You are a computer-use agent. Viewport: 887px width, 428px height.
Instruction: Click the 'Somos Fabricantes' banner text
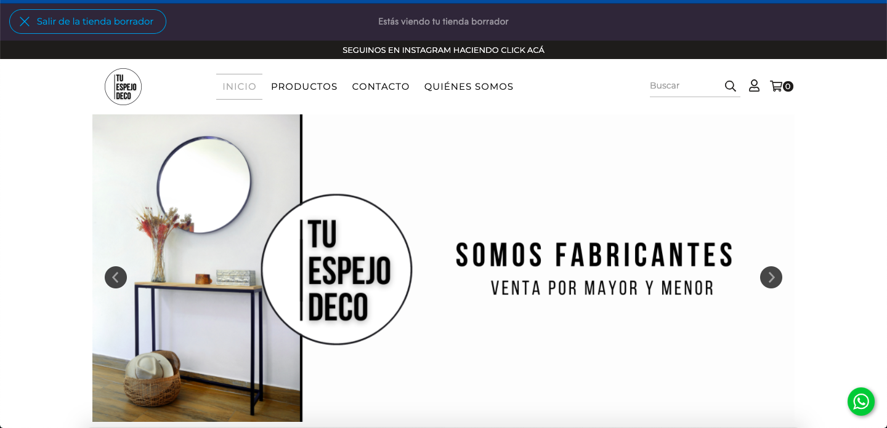[594, 255]
